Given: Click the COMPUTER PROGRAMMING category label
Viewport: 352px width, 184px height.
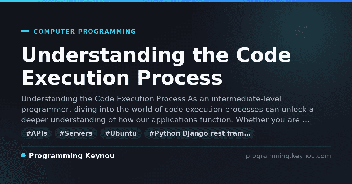Looking at the screenshot, I should pos(84,32).
